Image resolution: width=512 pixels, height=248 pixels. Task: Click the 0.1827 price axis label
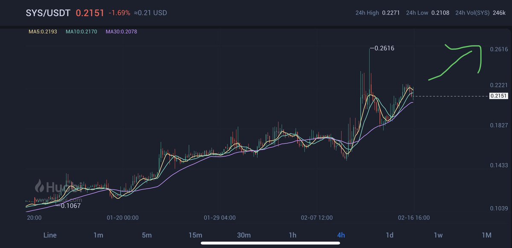pos(498,125)
